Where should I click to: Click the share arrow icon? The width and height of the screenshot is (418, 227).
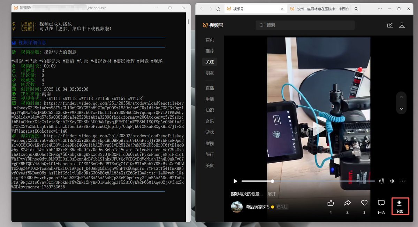(x=347, y=203)
